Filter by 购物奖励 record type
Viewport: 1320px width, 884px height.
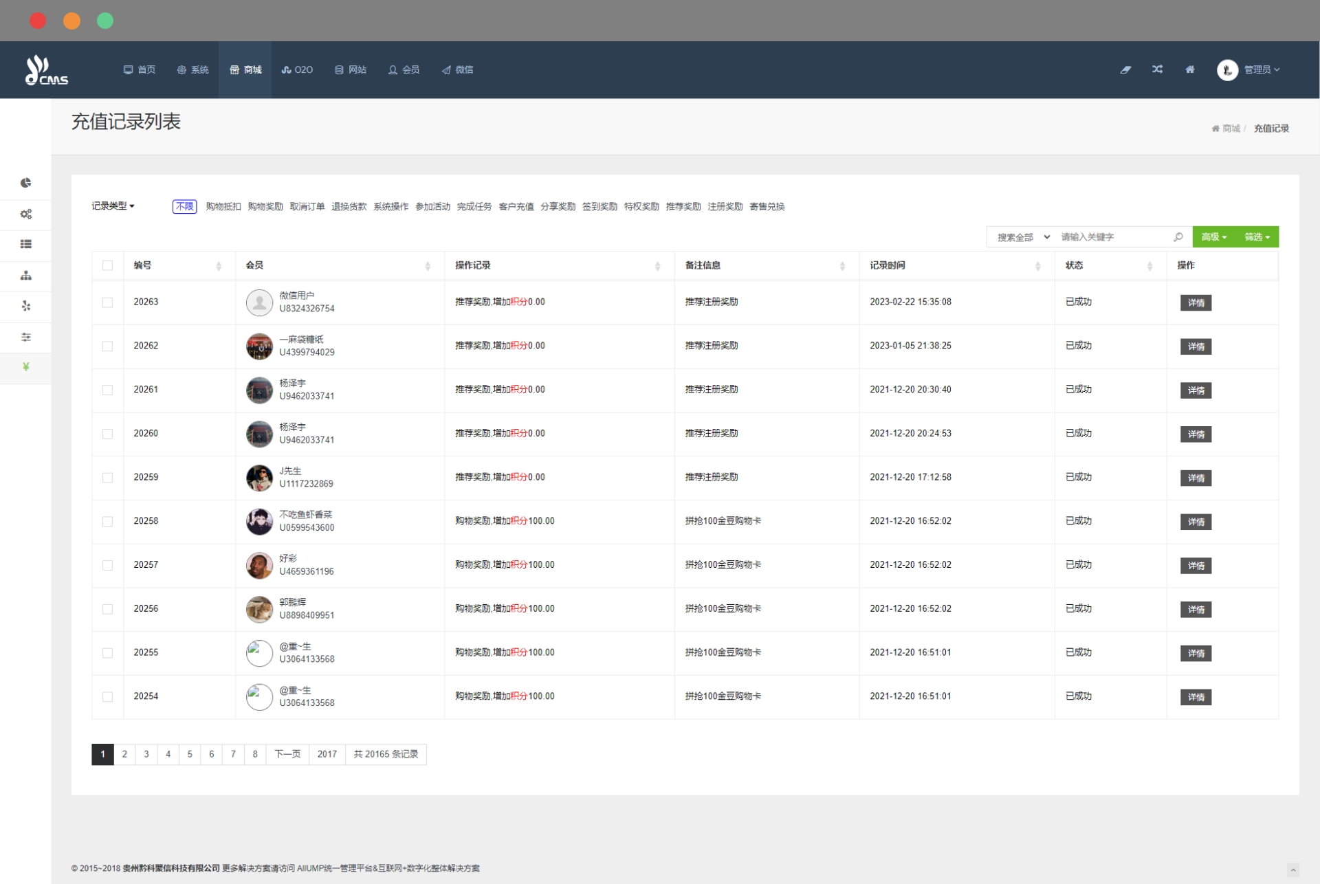[265, 207]
